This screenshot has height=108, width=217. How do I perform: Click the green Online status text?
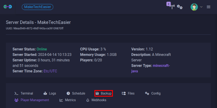pyautogui.click(x=42, y=49)
